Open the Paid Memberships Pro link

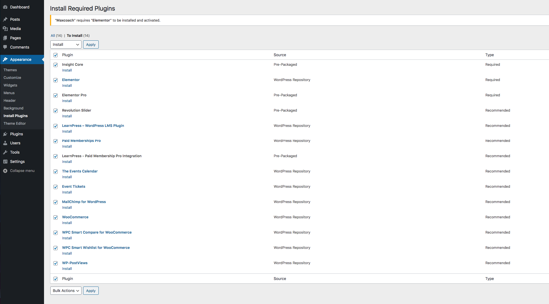pyautogui.click(x=81, y=141)
